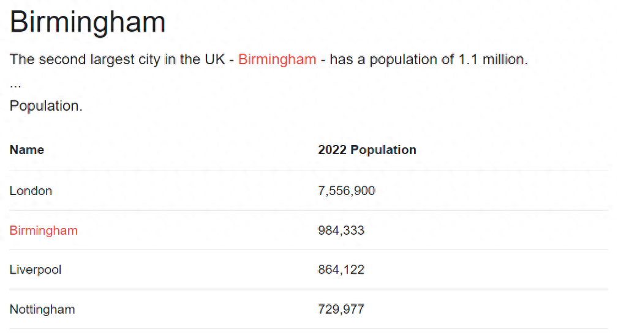Click the 'Population.' paragraph text
618x335 pixels.
(46, 106)
